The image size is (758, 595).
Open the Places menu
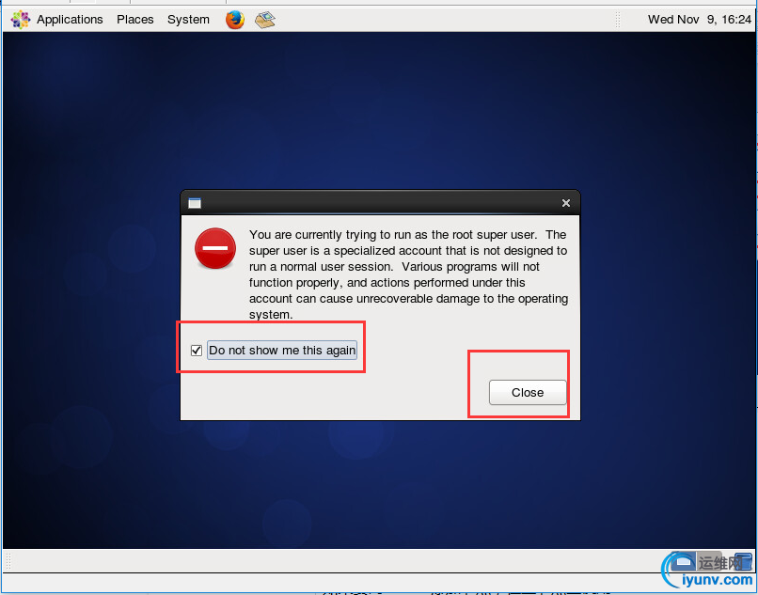[x=134, y=20]
